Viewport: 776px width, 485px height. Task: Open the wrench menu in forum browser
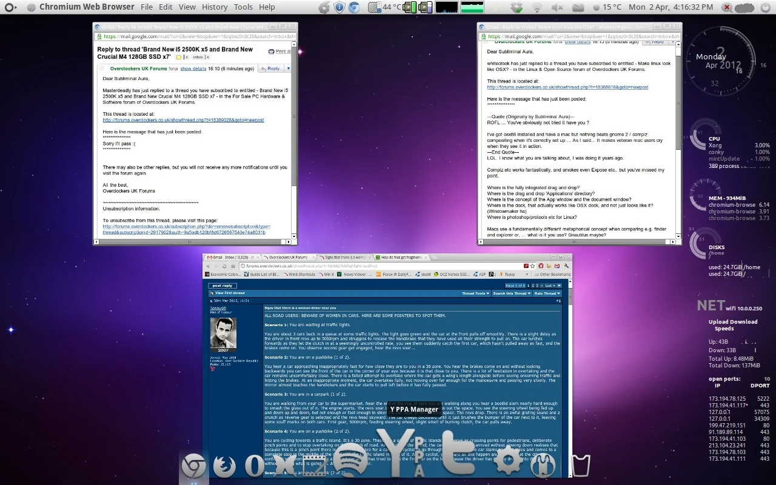pos(567,266)
